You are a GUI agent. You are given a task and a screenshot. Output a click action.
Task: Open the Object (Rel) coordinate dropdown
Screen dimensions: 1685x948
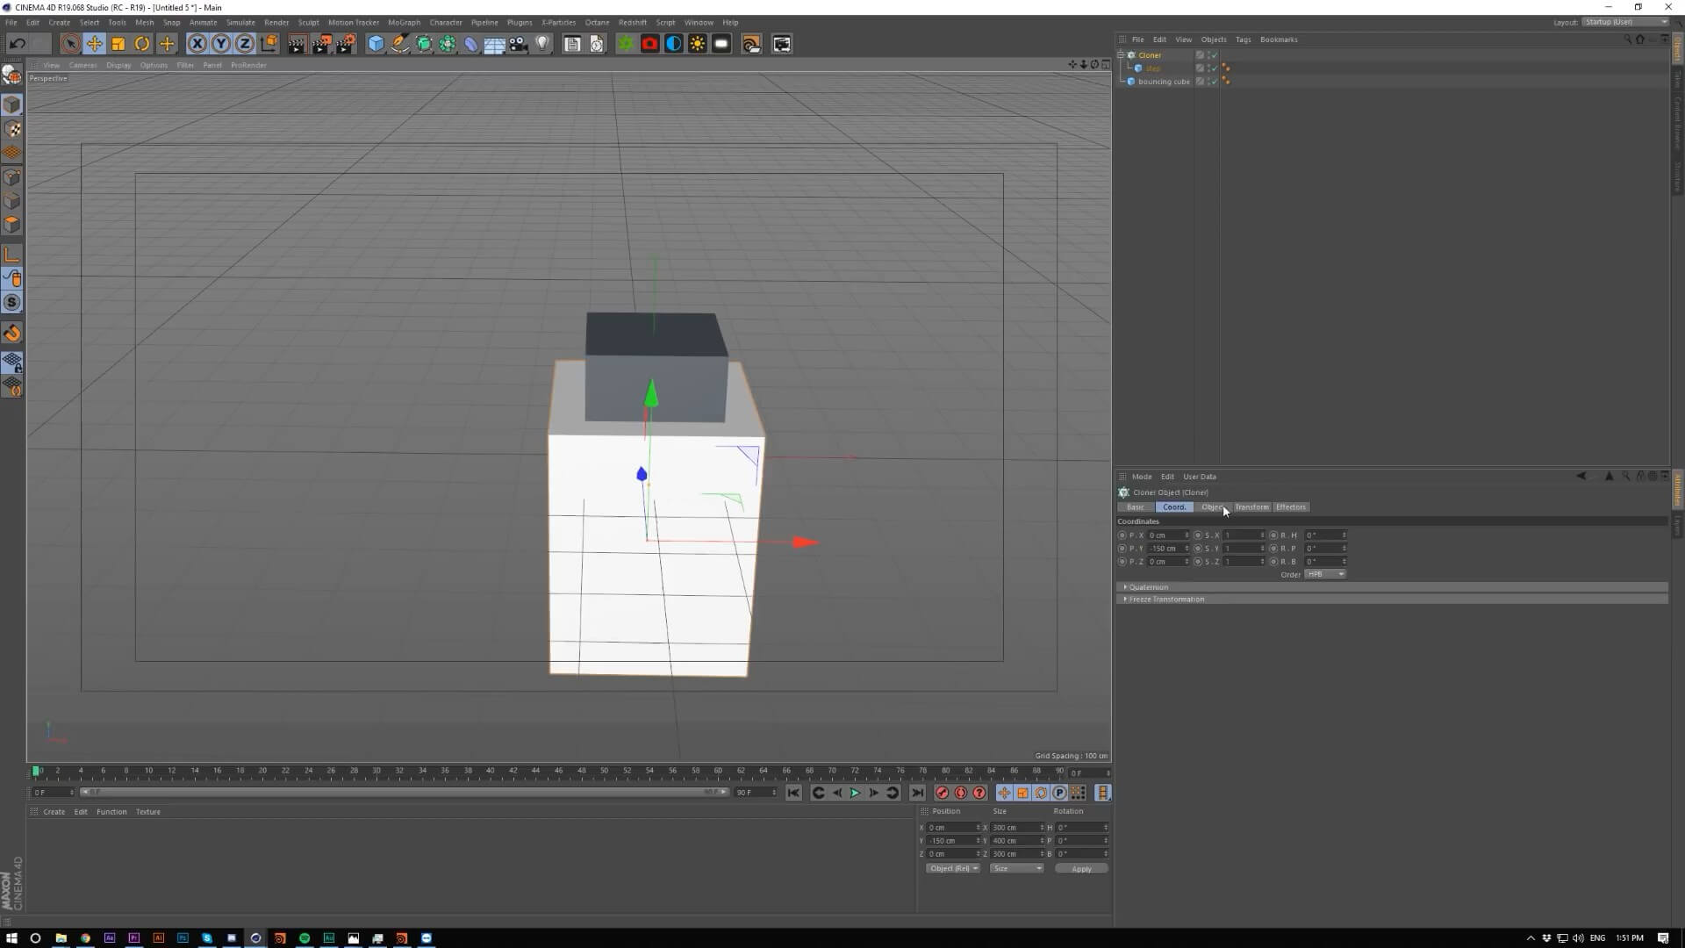[952, 869]
